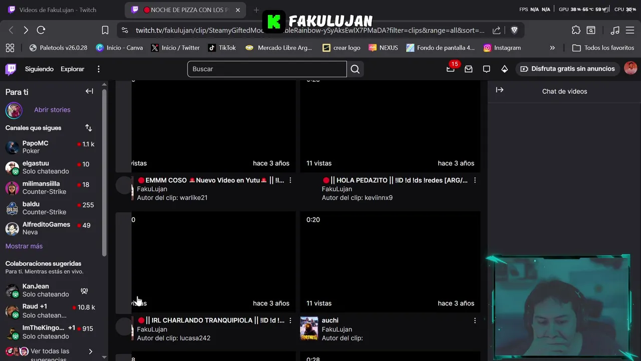Collapse the left sidebar arrow
The height and width of the screenshot is (361, 641).
[x=89, y=91]
